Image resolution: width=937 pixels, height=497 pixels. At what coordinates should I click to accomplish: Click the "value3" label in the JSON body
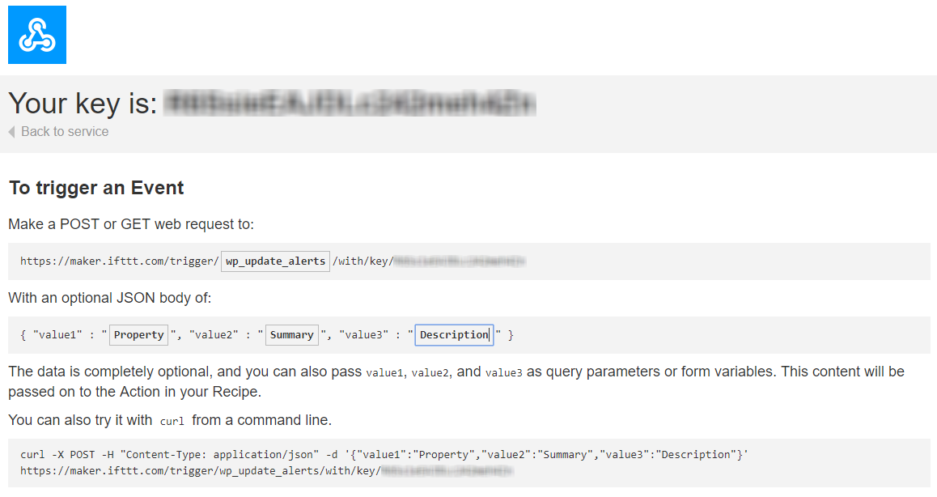pyautogui.click(x=364, y=335)
